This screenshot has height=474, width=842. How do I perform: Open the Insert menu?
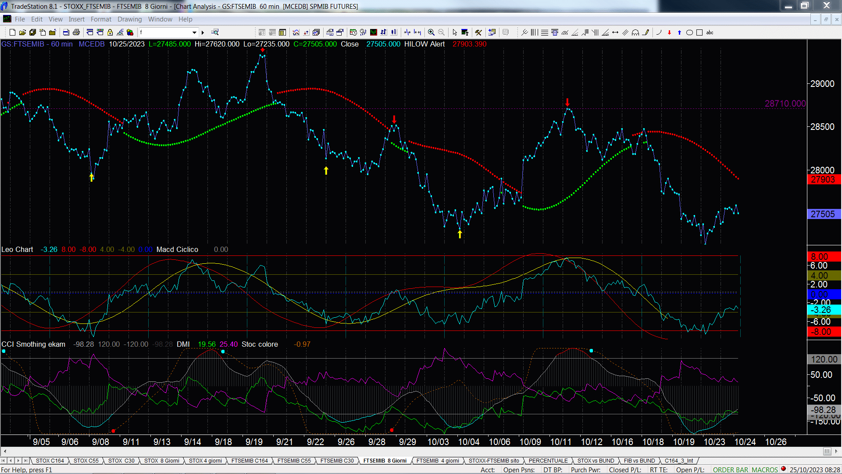point(77,19)
